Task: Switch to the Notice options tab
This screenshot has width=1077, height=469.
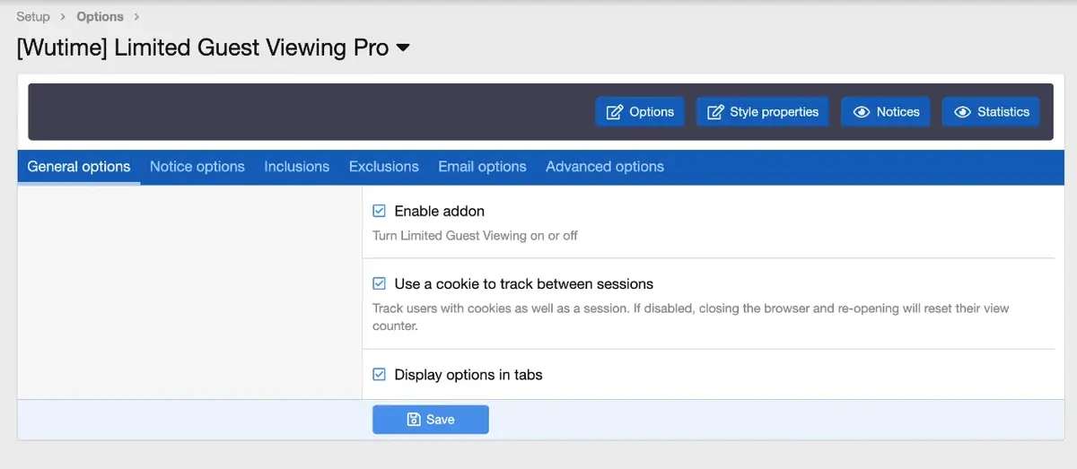Action: click(x=197, y=167)
